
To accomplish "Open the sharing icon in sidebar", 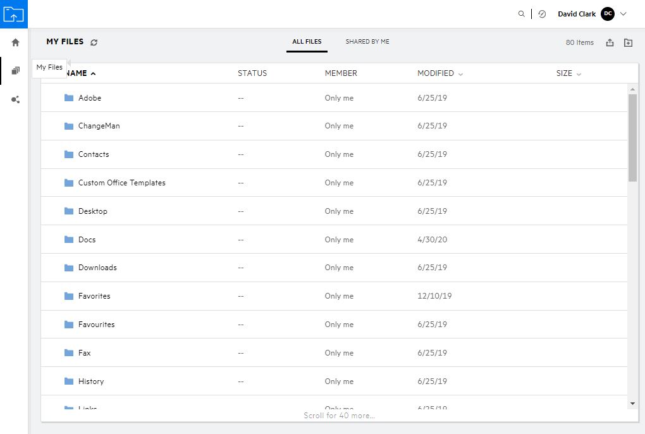I will 15,99.
